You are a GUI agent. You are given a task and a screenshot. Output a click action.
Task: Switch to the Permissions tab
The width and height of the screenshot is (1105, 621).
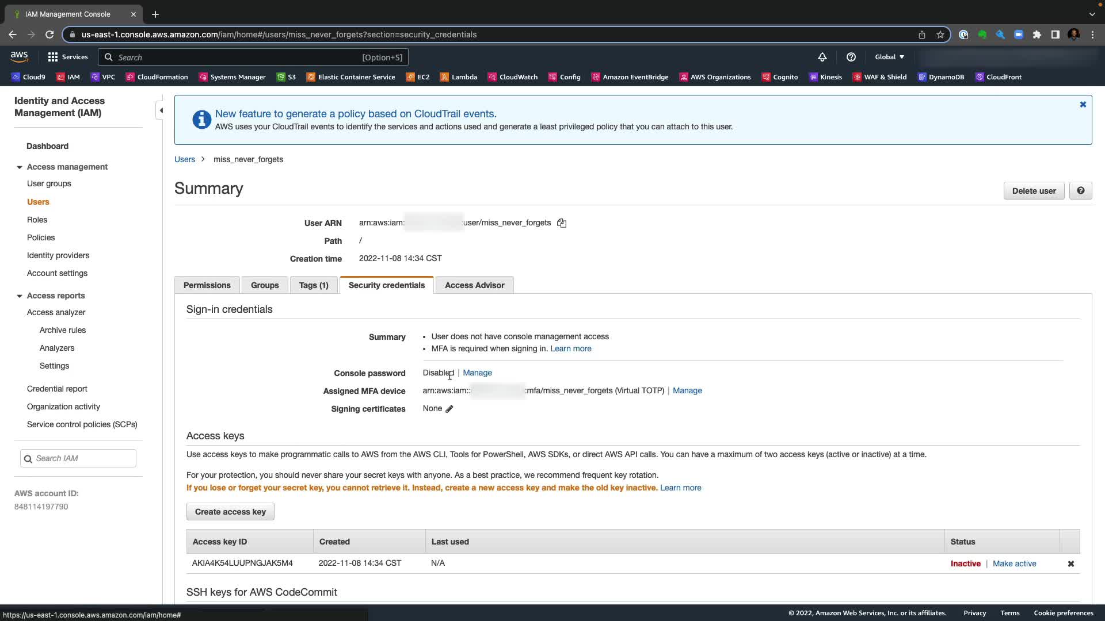(207, 285)
